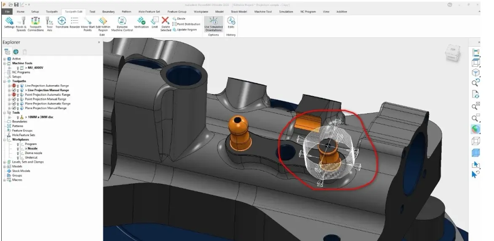Collapse the Toolpaths tree node

[5, 81]
